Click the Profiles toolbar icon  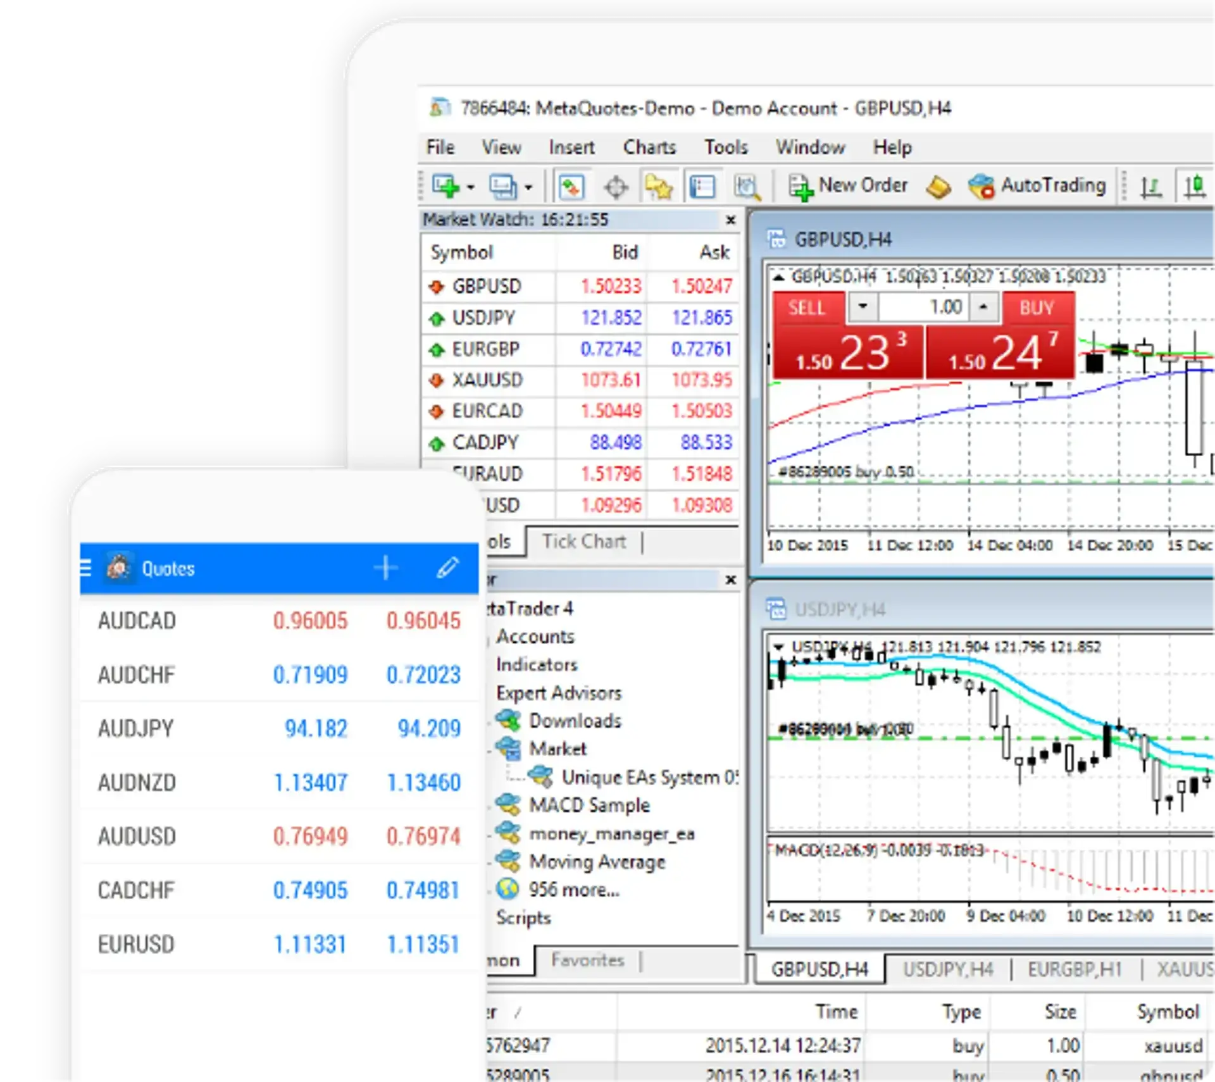tap(503, 187)
